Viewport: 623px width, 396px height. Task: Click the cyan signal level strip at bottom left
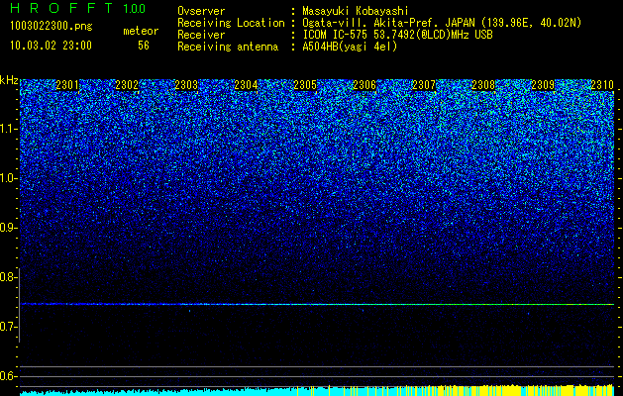click(158, 392)
